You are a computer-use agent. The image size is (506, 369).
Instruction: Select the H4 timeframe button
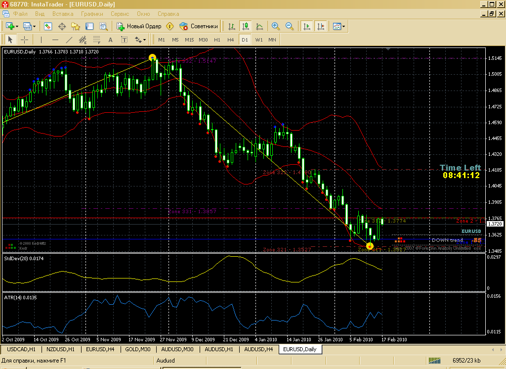231,40
